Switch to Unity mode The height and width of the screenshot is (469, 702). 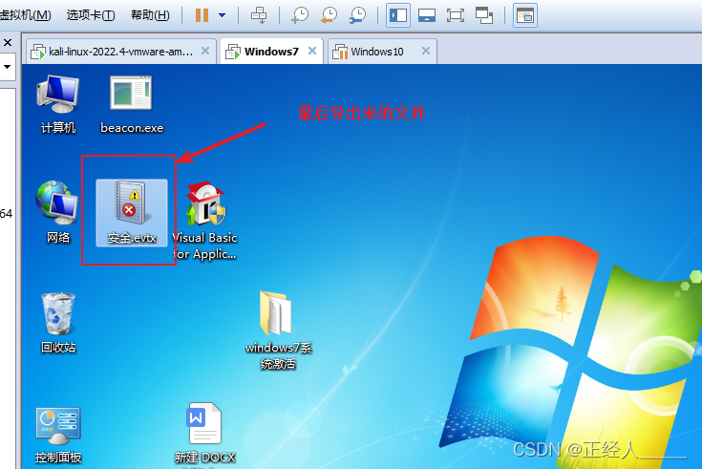(484, 15)
